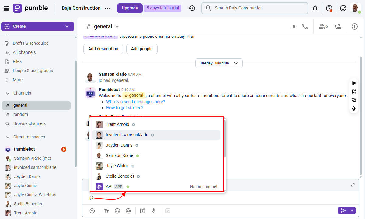The image size is (365, 219).
Task: View the 6 channel members
Action: [323, 26]
